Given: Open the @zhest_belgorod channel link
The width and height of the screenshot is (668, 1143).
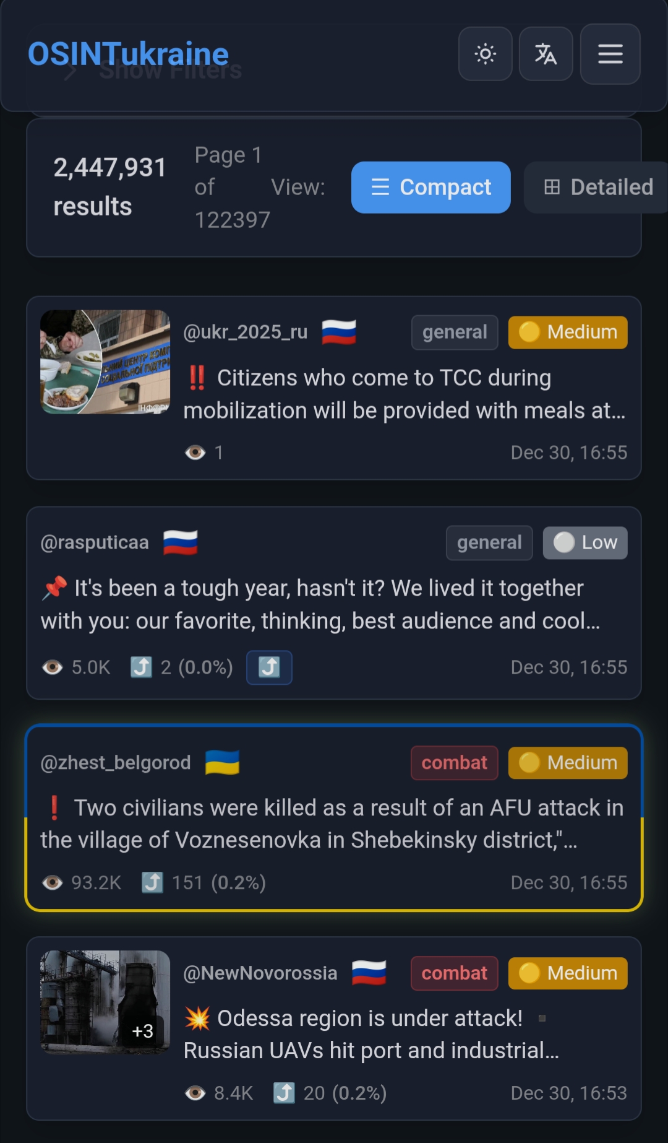Looking at the screenshot, I should [116, 762].
